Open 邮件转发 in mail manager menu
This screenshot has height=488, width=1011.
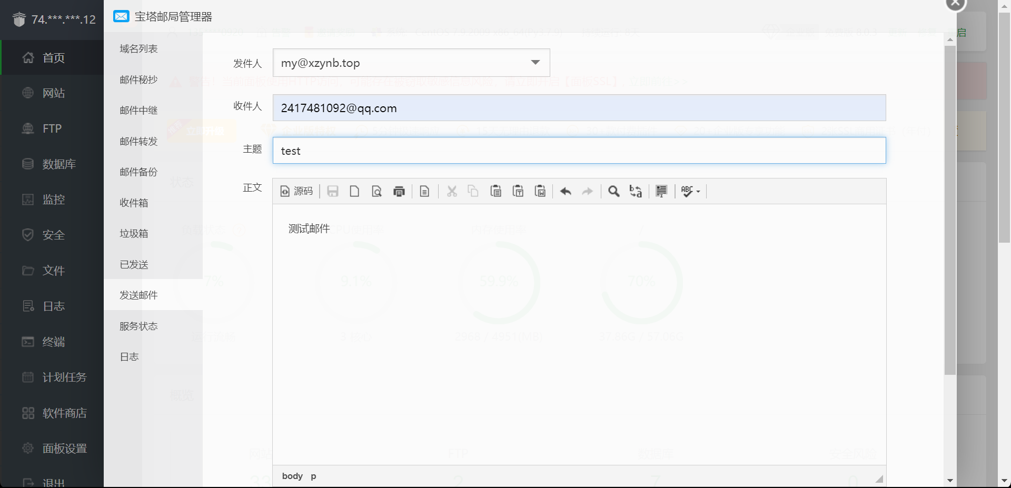click(138, 141)
